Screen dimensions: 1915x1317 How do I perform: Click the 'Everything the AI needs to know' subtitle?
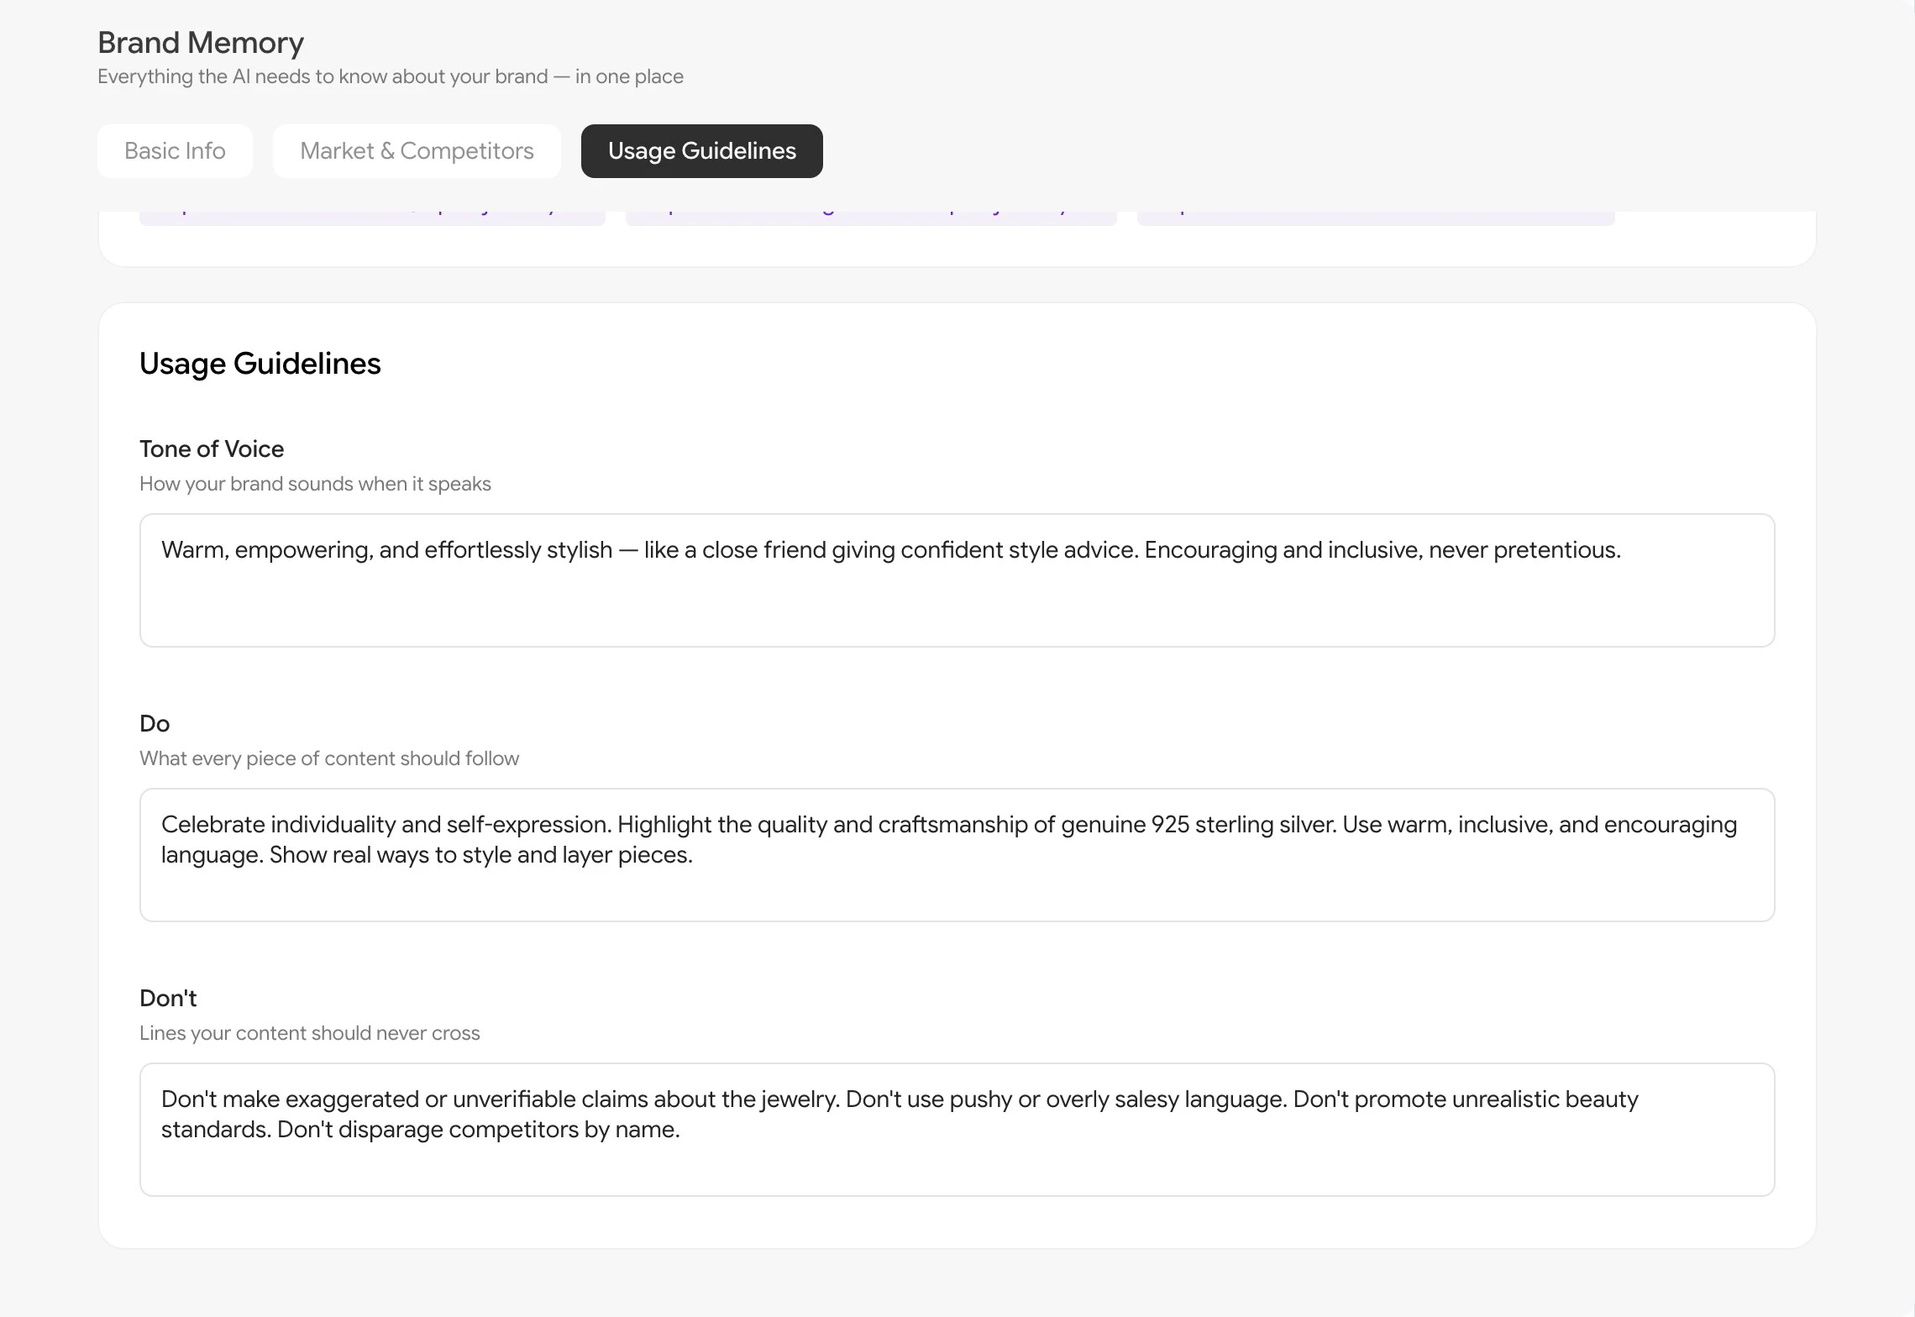tap(391, 76)
